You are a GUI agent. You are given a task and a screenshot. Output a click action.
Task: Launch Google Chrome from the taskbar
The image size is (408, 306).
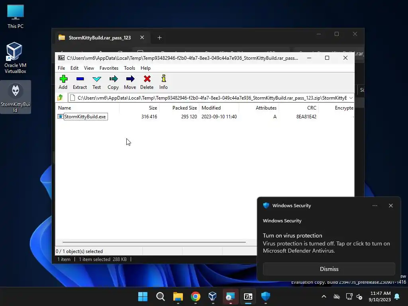click(195, 296)
